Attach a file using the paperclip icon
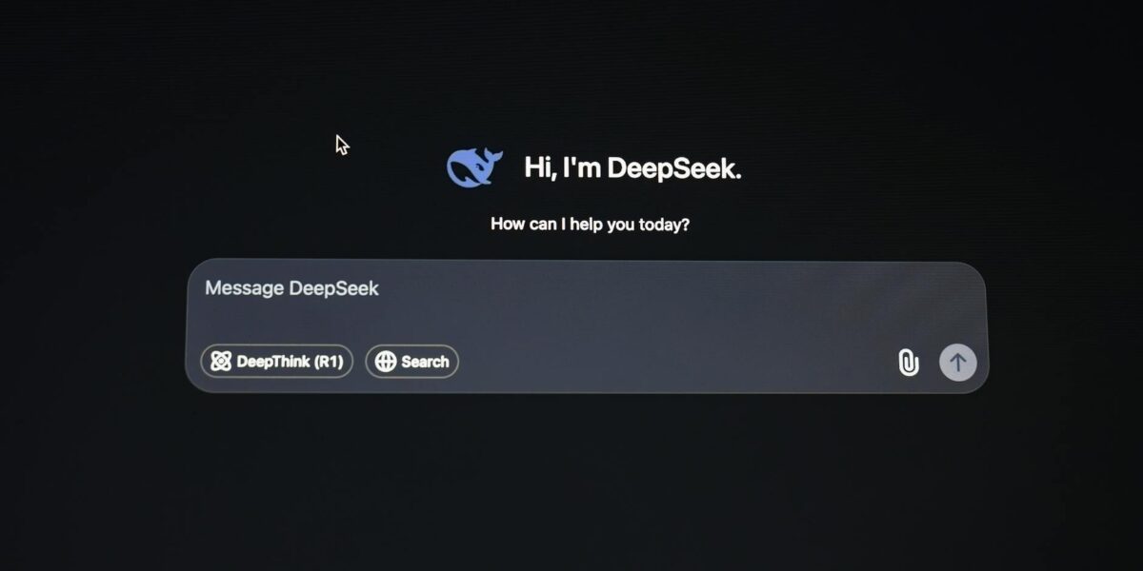Viewport: 1143px width, 571px height. tap(909, 363)
